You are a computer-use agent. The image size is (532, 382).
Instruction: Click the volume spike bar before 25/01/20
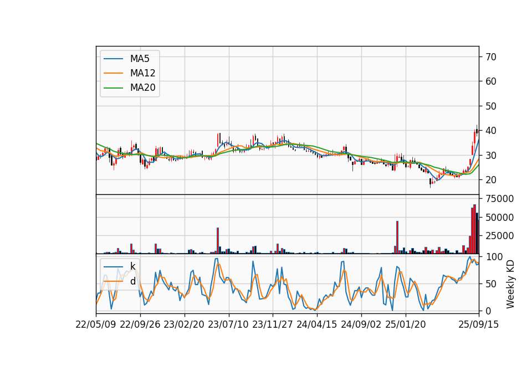pos(397,238)
